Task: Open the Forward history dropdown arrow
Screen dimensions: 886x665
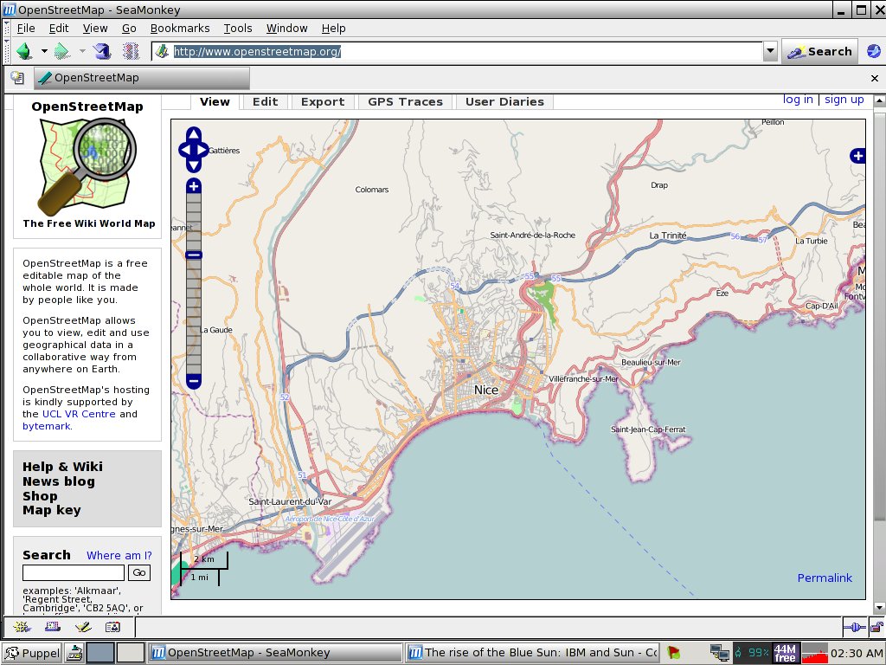Action: tap(82, 51)
